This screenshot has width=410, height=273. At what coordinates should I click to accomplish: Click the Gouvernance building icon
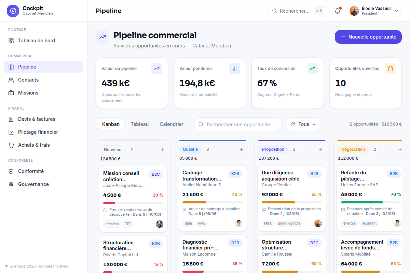[x=11, y=184]
